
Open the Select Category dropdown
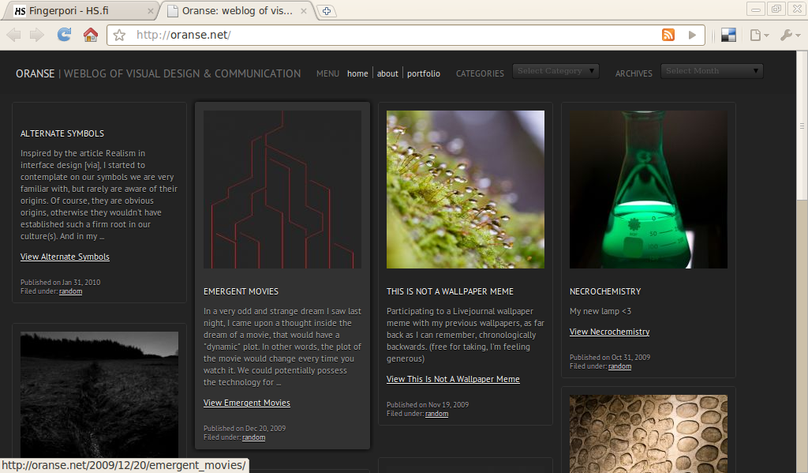pyautogui.click(x=555, y=71)
